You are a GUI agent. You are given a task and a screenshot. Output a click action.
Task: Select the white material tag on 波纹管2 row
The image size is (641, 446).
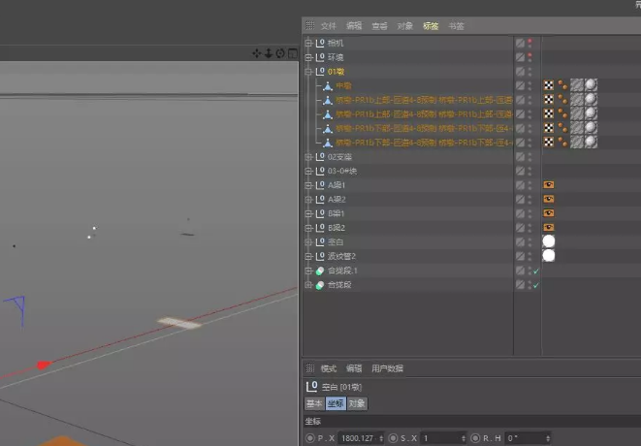(549, 256)
